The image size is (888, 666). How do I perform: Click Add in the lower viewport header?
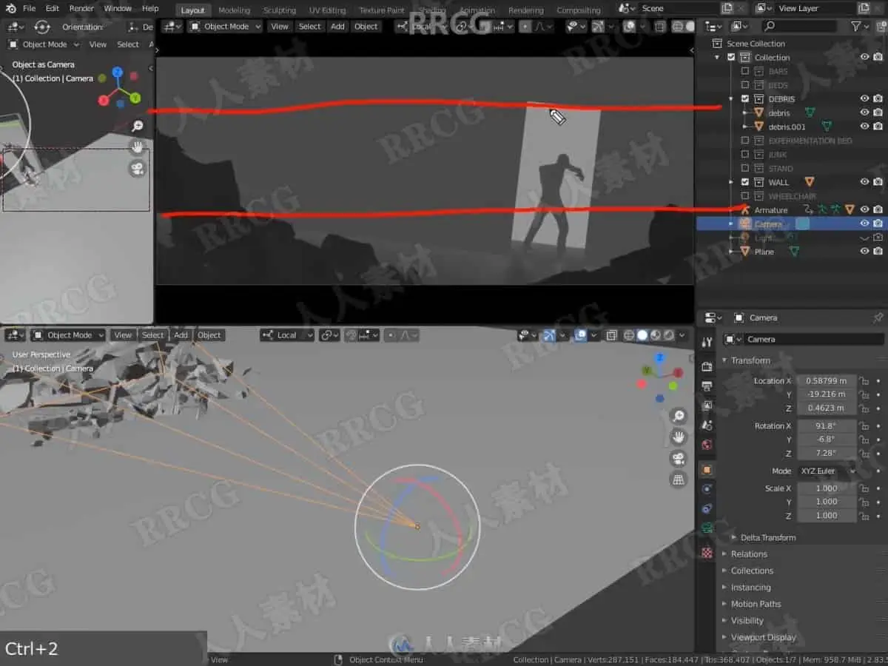pos(181,335)
